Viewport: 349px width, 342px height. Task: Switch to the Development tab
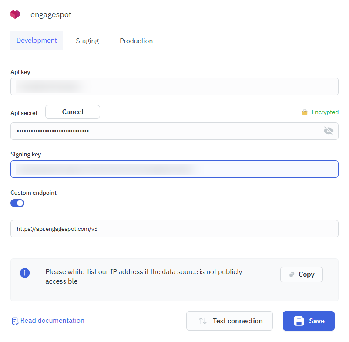click(x=37, y=41)
